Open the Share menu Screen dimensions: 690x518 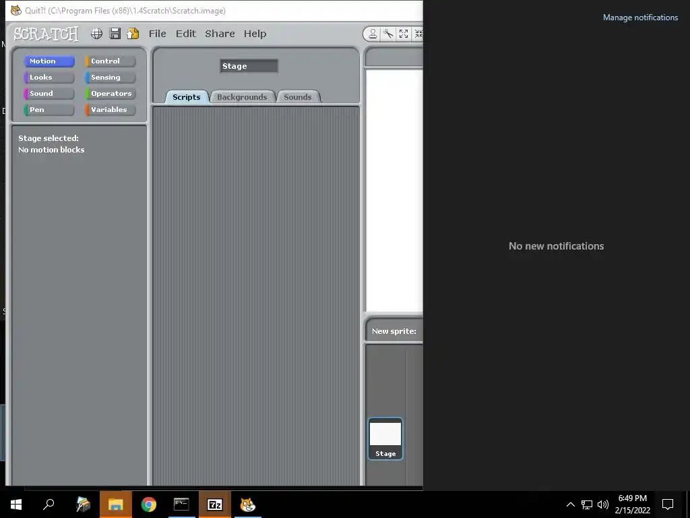pos(220,34)
